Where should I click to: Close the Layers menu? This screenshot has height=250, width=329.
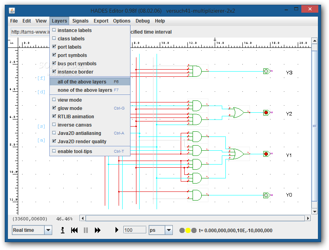[59, 21]
